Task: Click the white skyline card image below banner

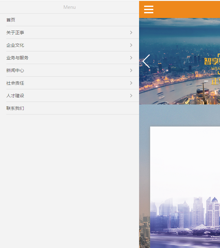Action: [185, 187]
